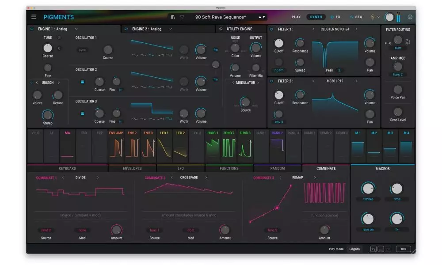
Task: Open the Envelopes modulation tab
Action: click(132, 168)
